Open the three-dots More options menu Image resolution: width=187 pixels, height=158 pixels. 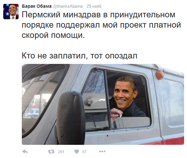tap(102, 152)
